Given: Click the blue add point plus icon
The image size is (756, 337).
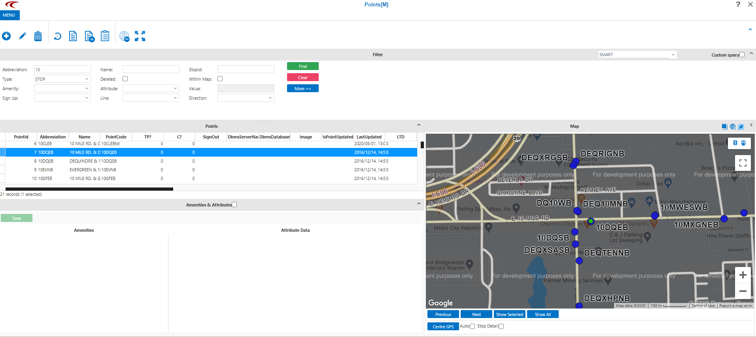Looking at the screenshot, I should [6, 36].
